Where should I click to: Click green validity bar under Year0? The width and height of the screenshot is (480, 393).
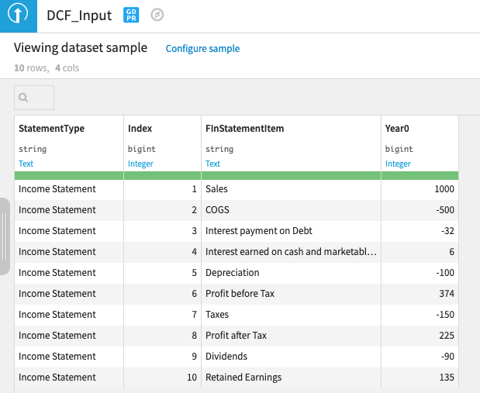coord(420,175)
